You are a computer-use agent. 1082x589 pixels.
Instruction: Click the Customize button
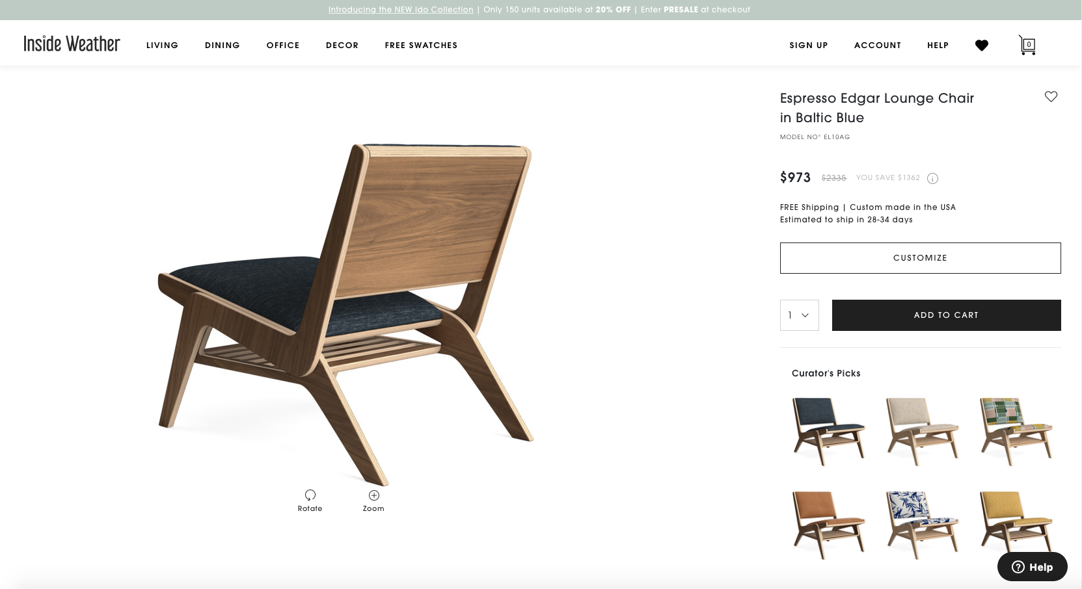(920, 258)
